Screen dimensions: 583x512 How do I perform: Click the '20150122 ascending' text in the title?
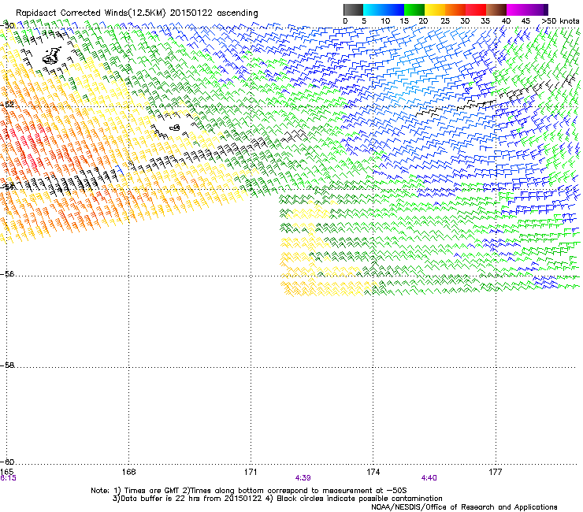[x=214, y=13]
